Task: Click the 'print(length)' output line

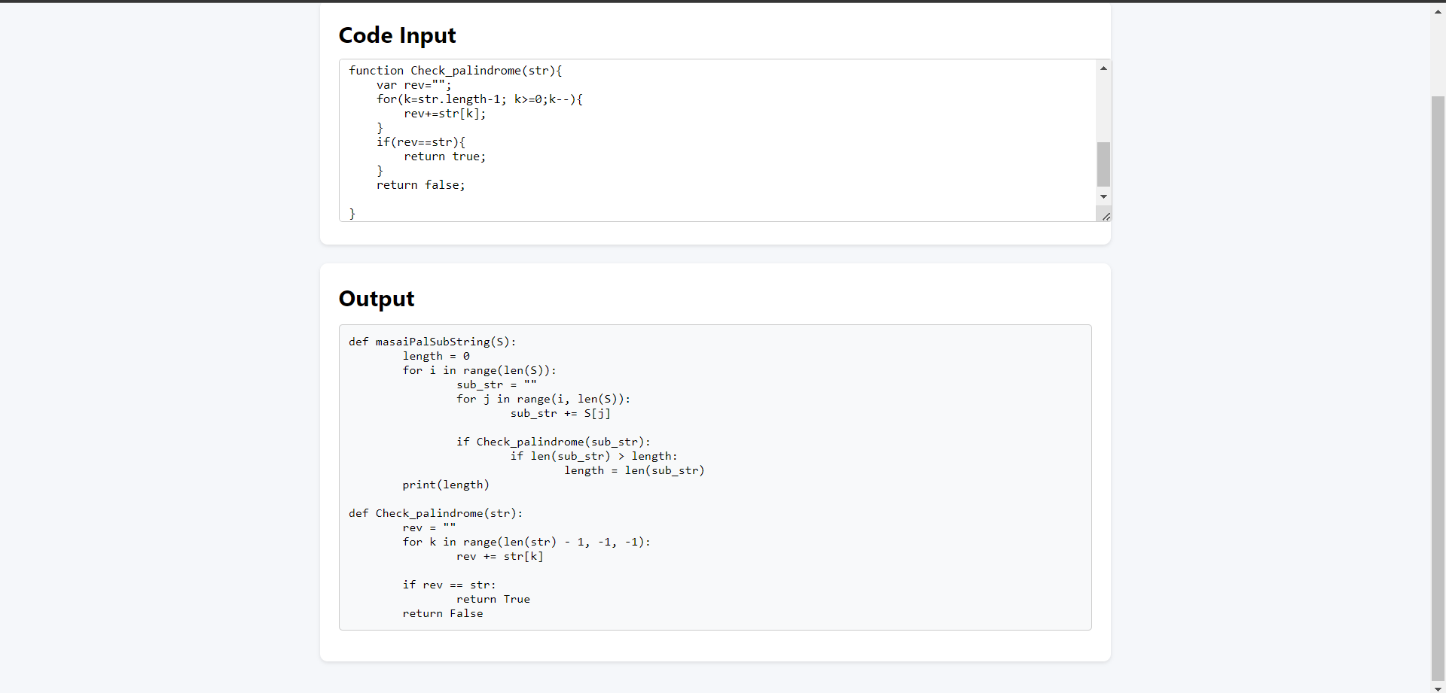Action: (x=446, y=485)
